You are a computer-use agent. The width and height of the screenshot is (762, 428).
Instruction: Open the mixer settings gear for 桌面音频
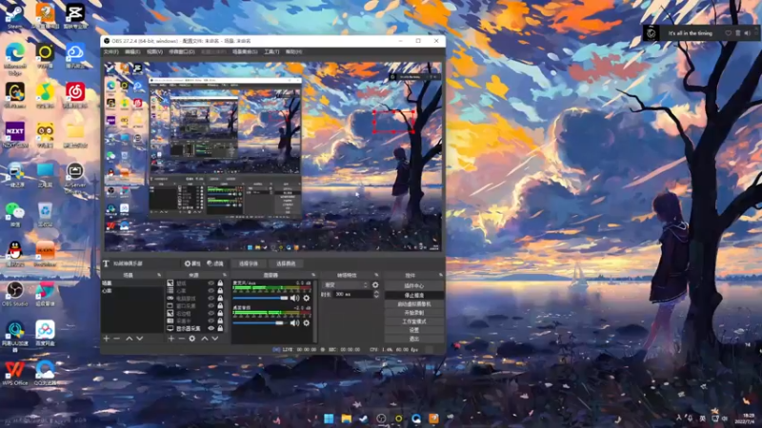[306, 322]
